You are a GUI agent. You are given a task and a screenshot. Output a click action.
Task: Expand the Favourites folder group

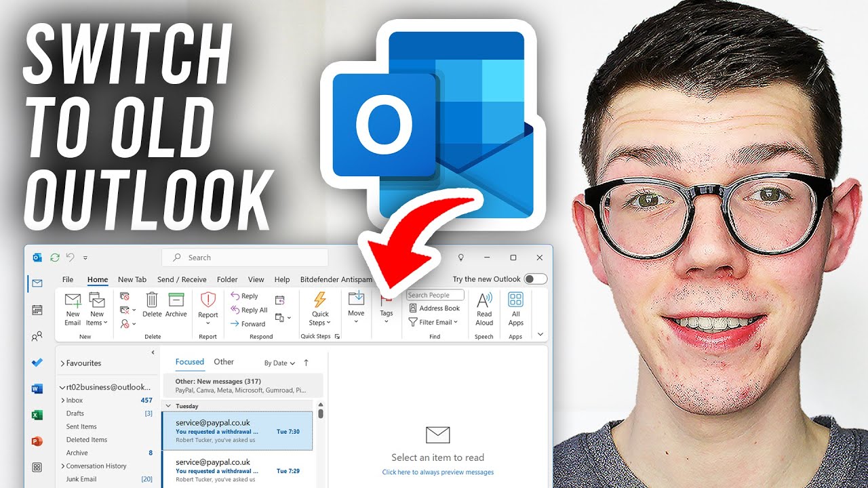62,363
